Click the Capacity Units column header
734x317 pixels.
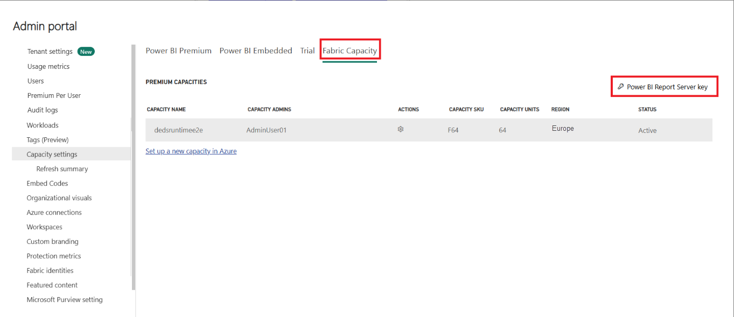point(520,109)
